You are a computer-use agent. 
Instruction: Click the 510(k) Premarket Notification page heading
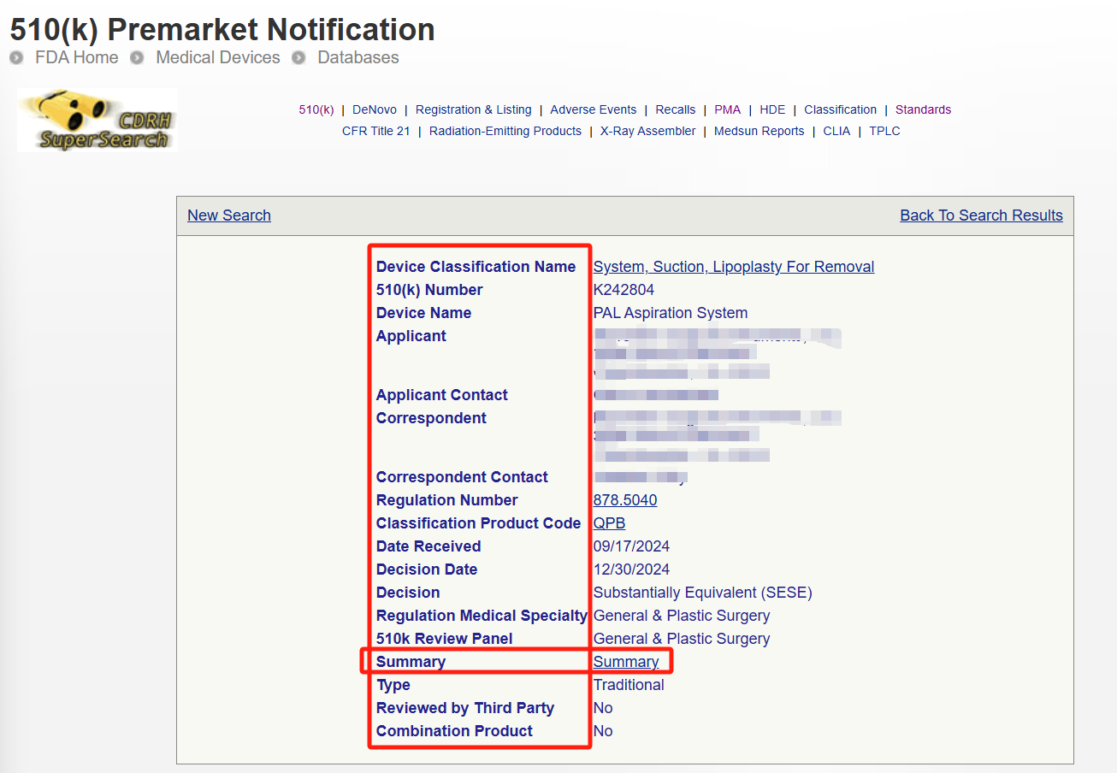point(222,29)
